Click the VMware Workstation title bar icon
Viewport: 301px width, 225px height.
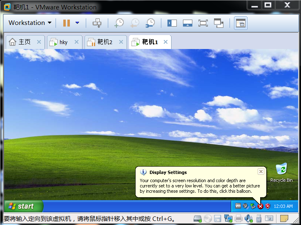7,7
